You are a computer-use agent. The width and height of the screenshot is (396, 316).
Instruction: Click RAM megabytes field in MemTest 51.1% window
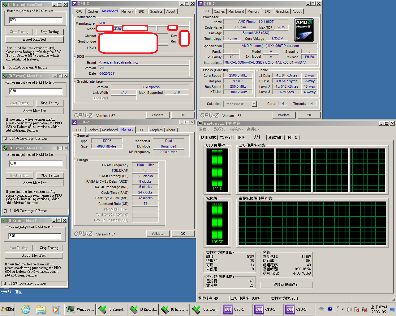click(36, 91)
